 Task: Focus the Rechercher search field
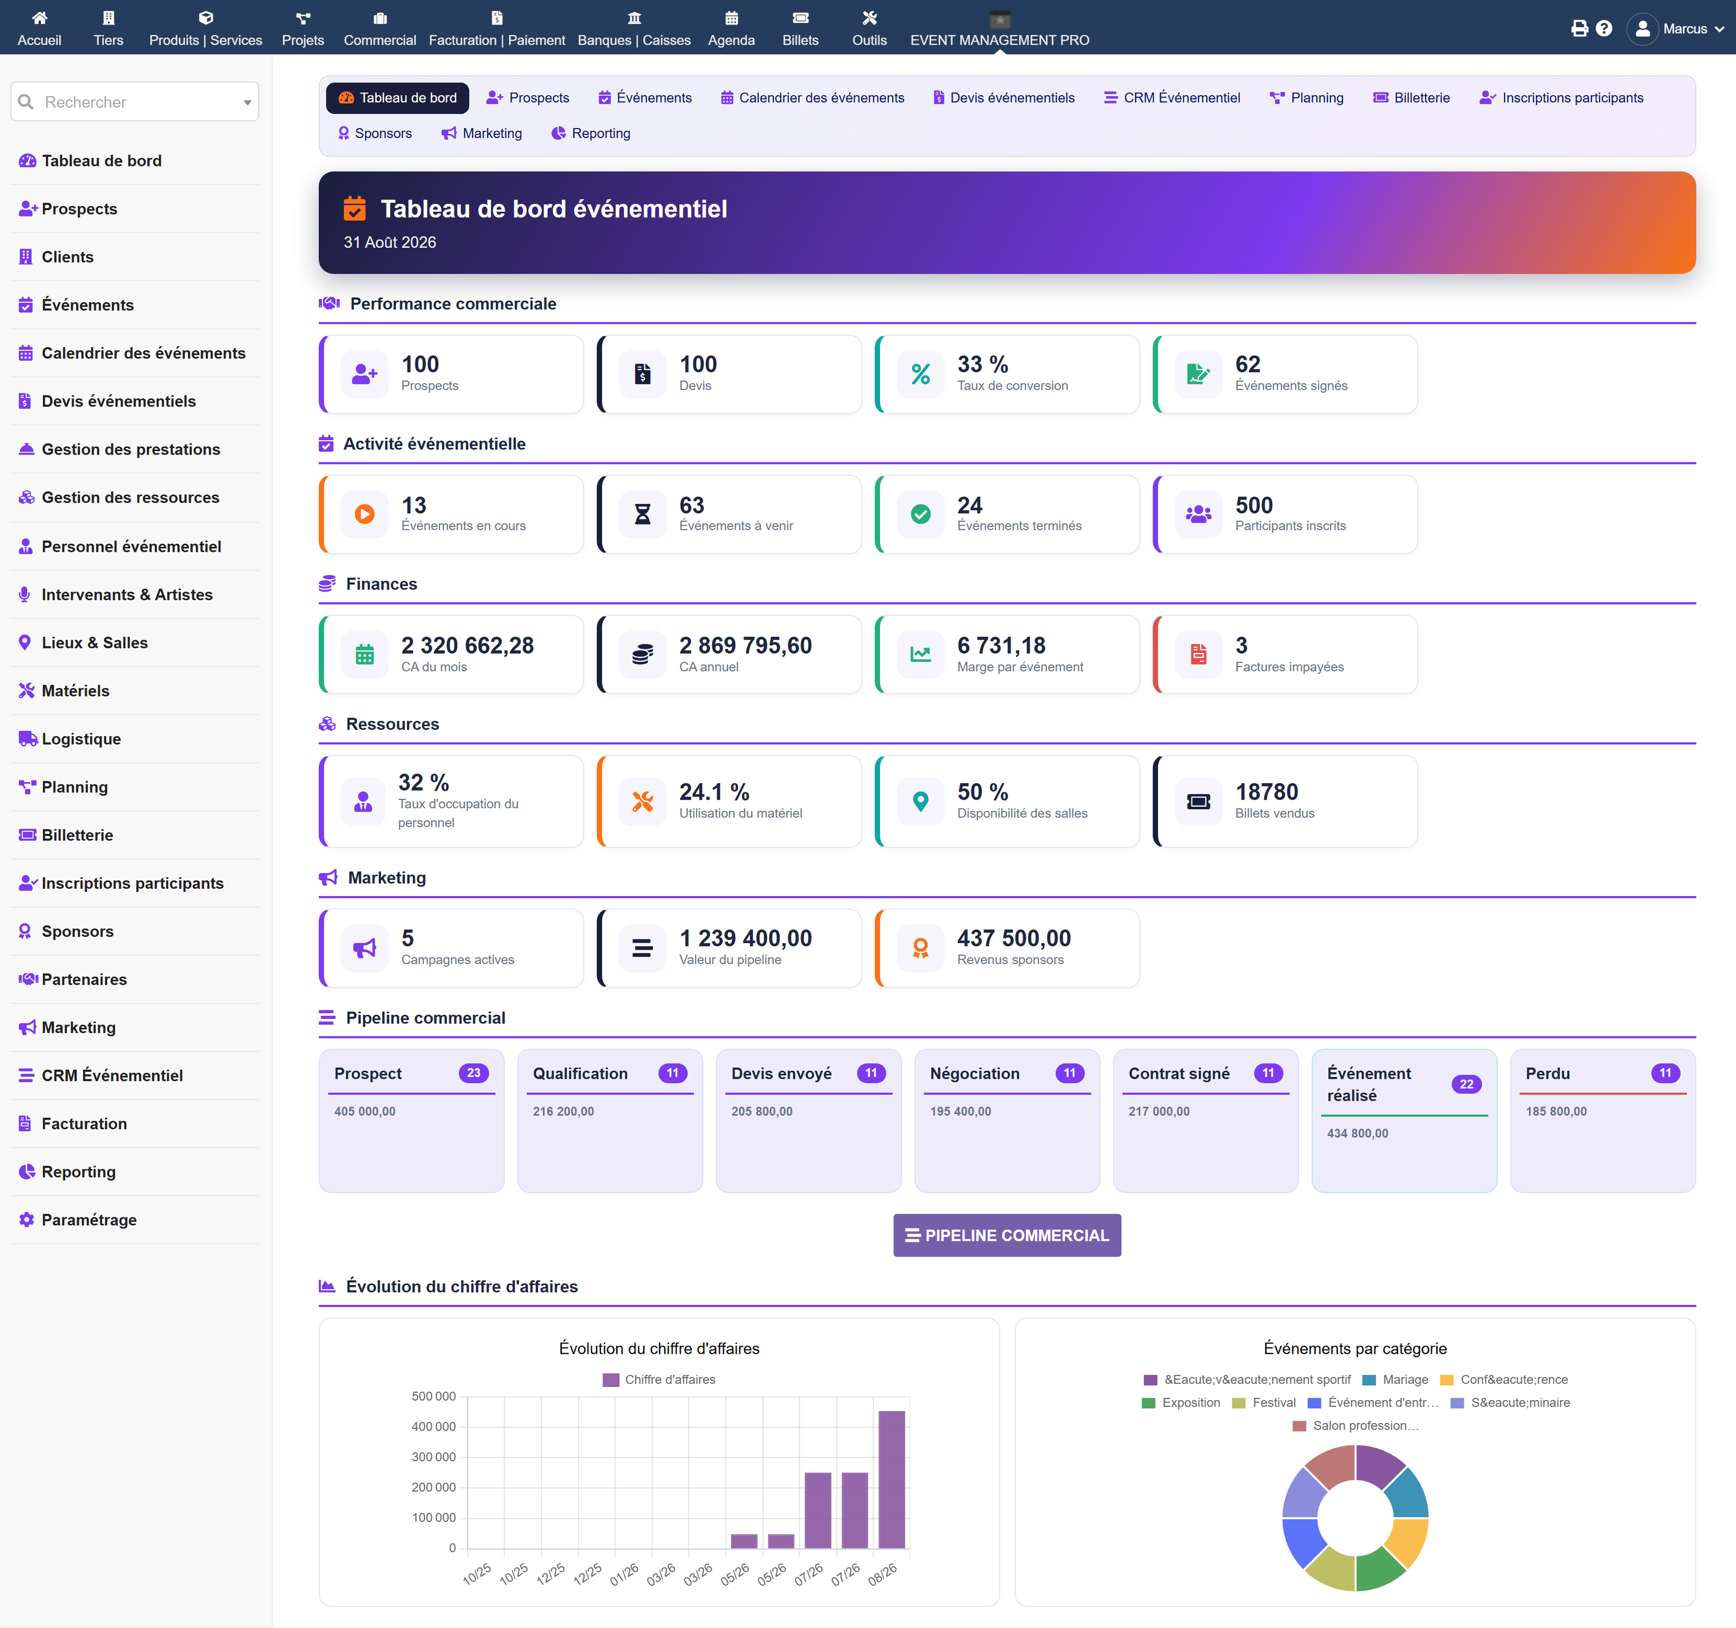pos(134,102)
